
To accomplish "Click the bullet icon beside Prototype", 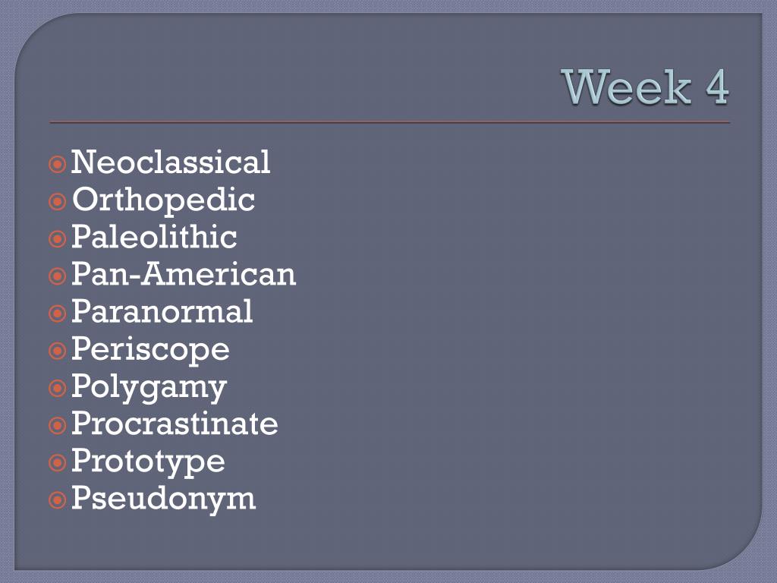I will point(58,462).
